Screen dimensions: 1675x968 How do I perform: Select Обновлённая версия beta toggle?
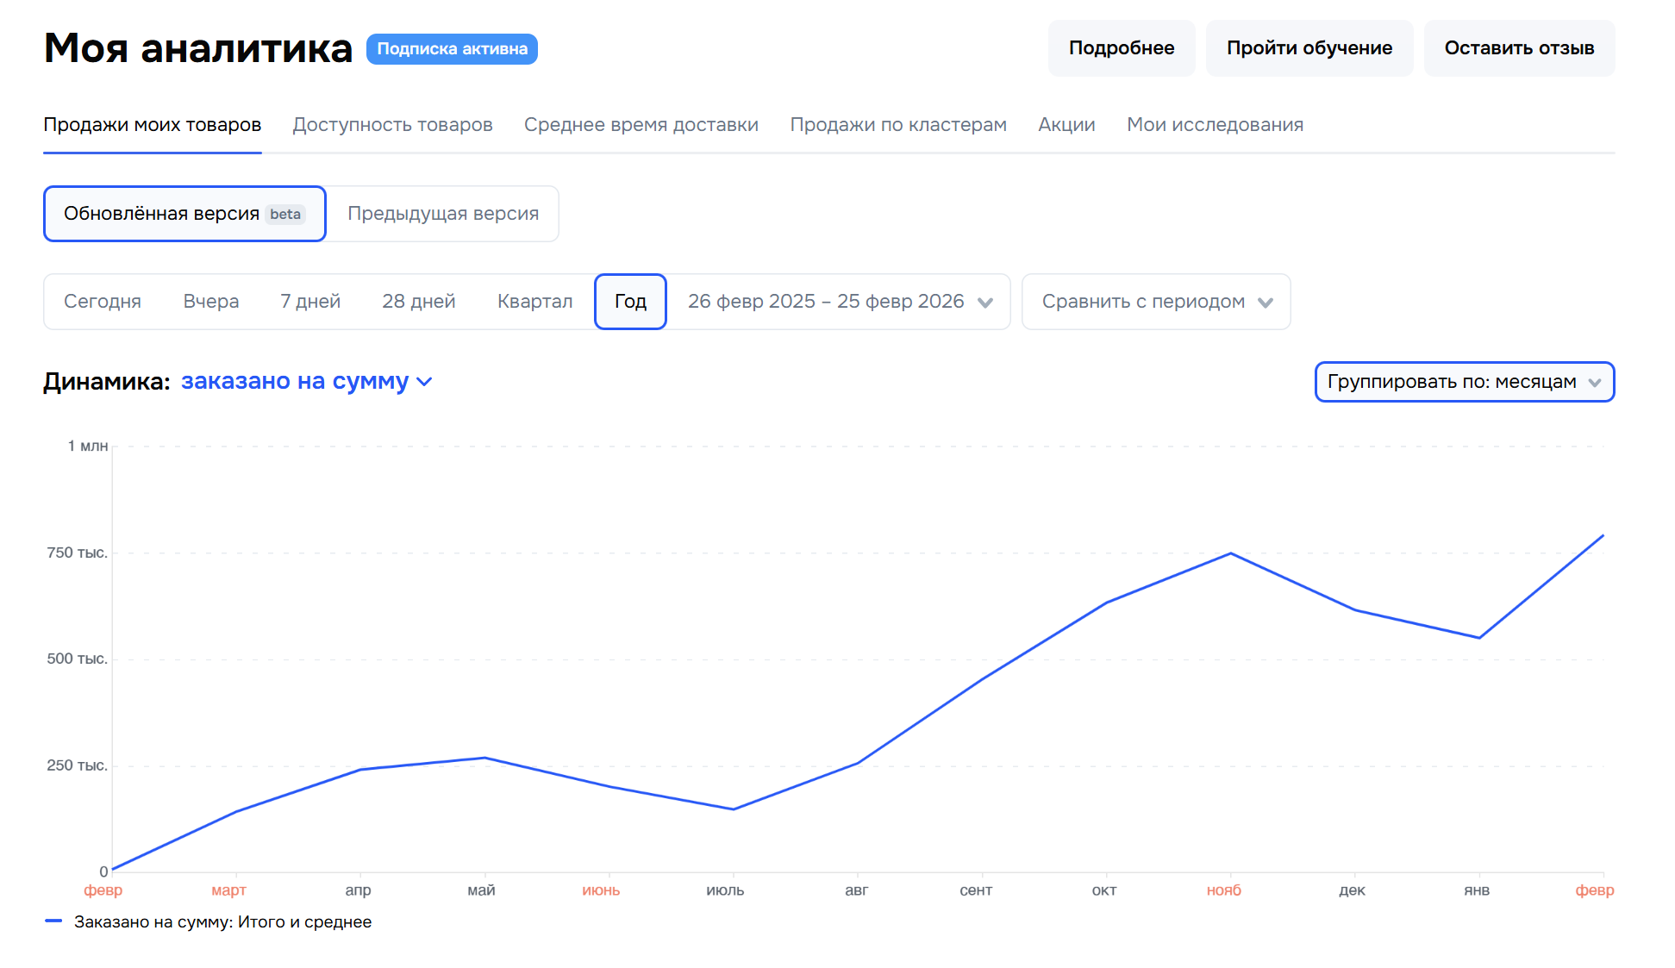pos(184,214)
